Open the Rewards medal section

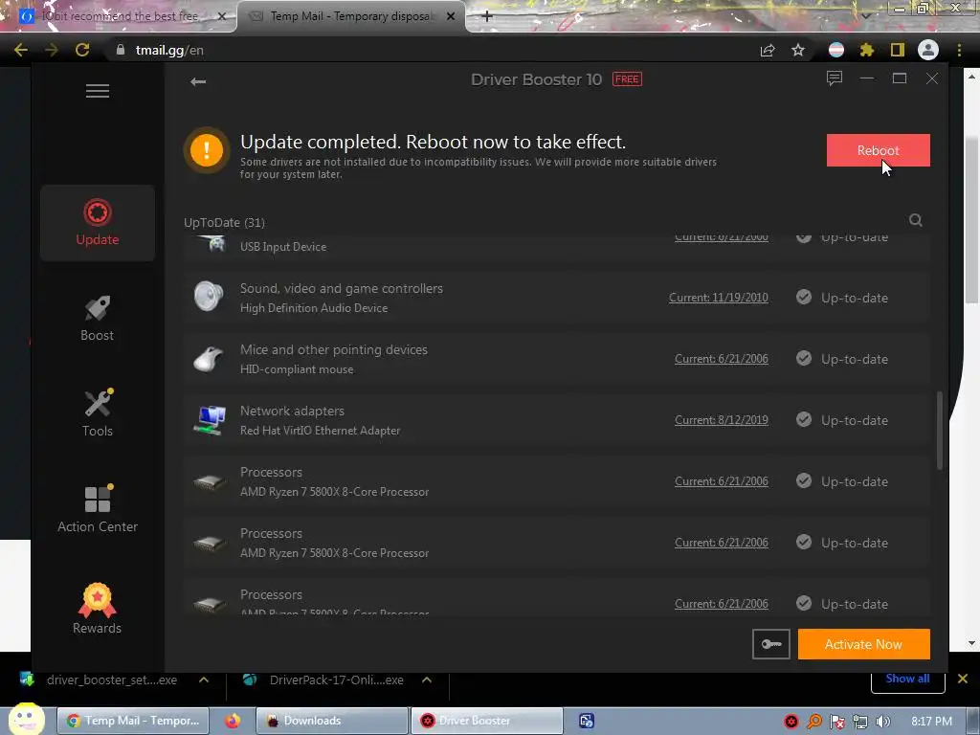coord(98,609)
